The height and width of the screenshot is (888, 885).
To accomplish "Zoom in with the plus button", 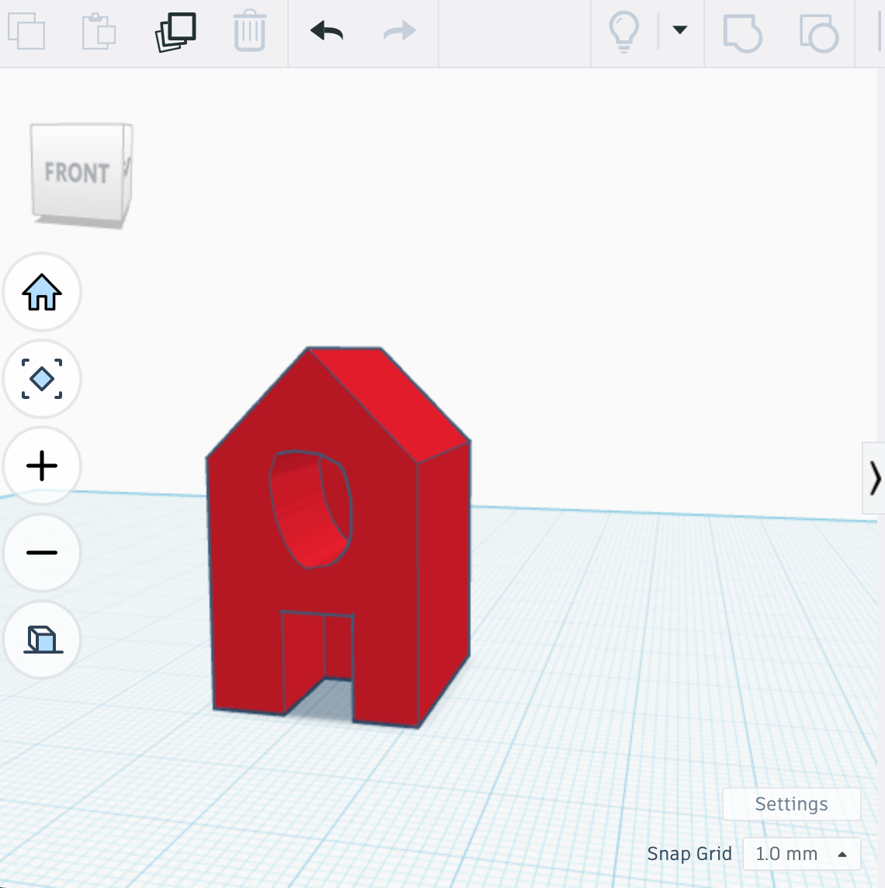I will point(42,466).
